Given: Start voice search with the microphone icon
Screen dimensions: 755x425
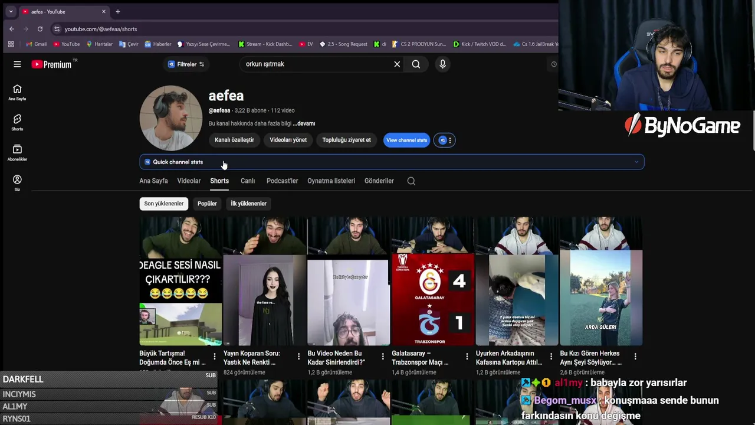Looking at the screenshot, I should [x=442, y=64].
